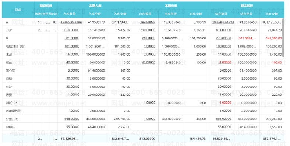This screenshot has height=146, width=290.
Task: Click the 商品 column header
Action: point(18,10)
